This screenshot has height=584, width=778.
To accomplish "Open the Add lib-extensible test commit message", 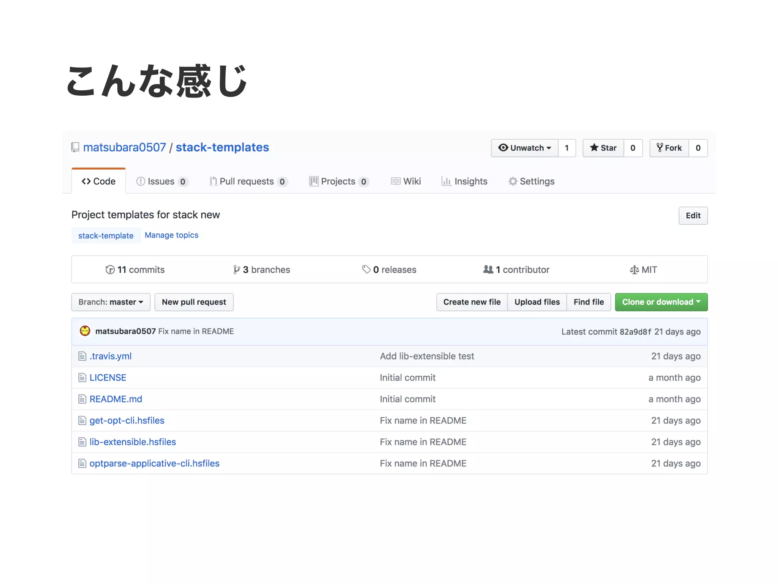I will pos(427,356).
